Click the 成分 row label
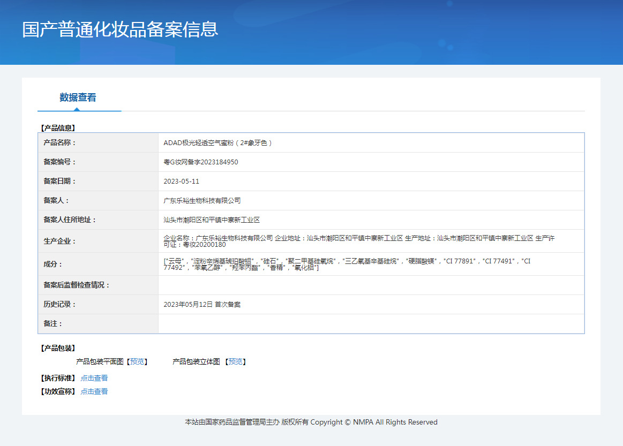This screenshot has width=623, height=446. [52, 264]
